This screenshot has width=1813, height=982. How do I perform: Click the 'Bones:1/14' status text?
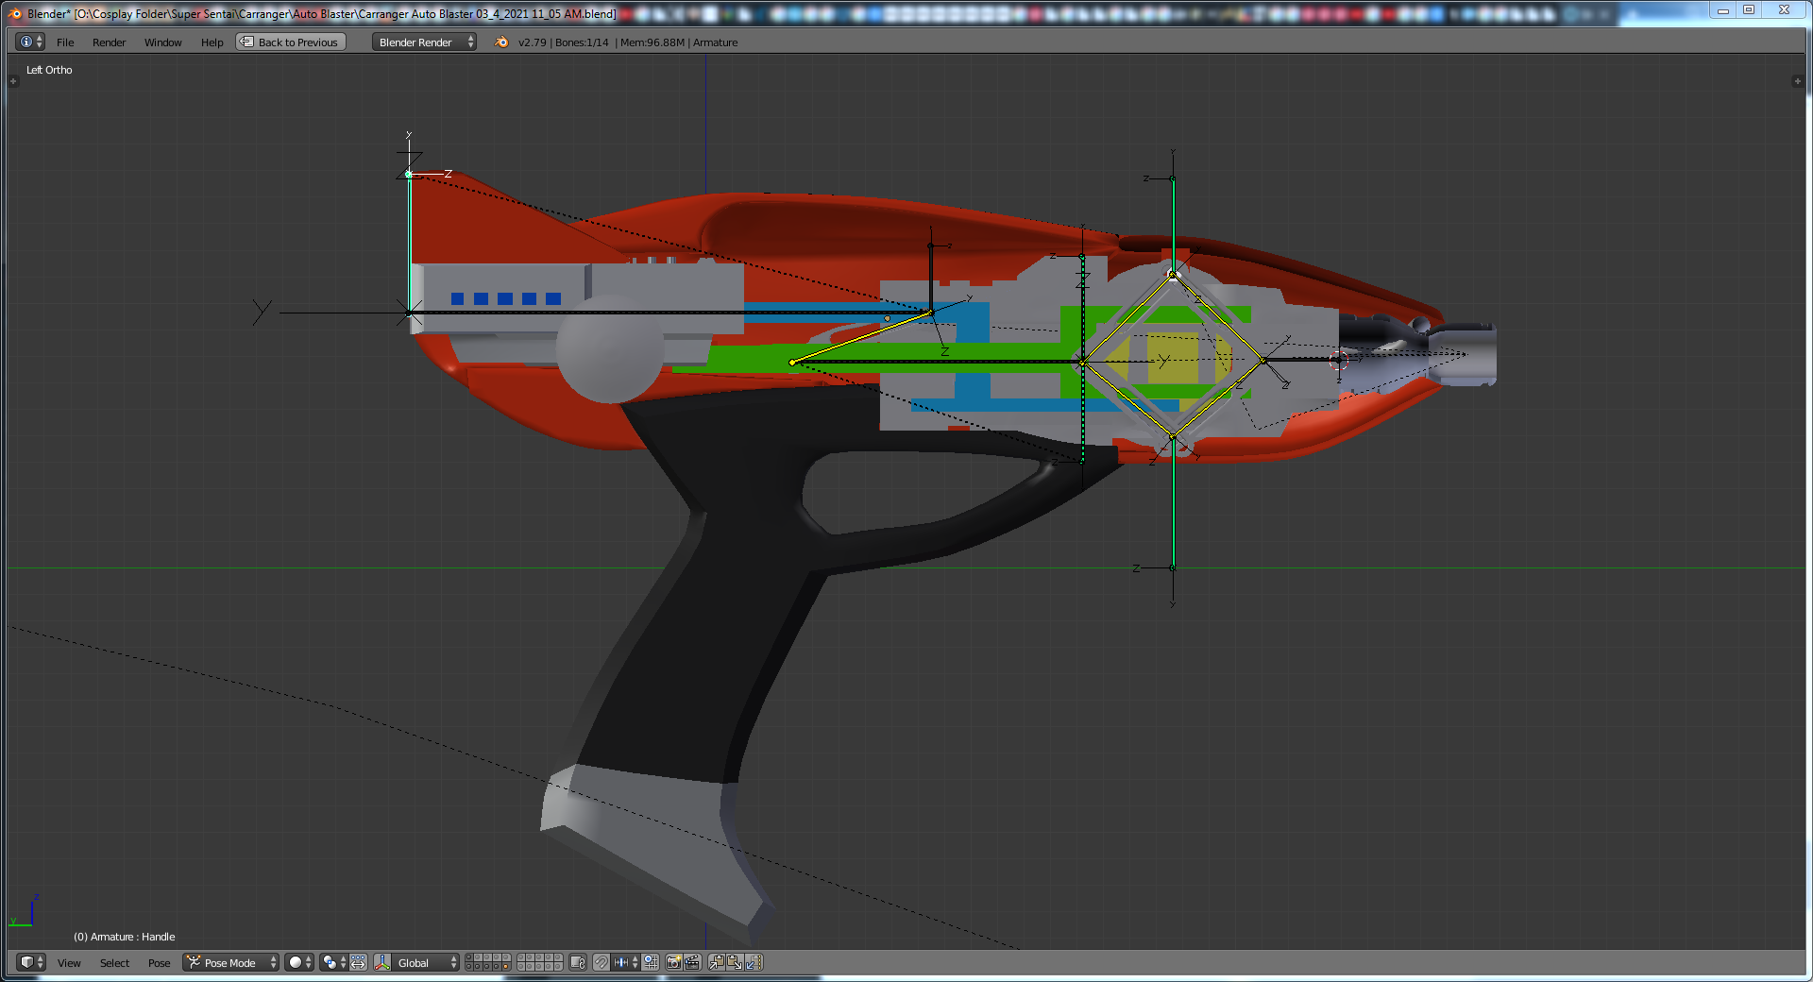[x=582, y=42]
